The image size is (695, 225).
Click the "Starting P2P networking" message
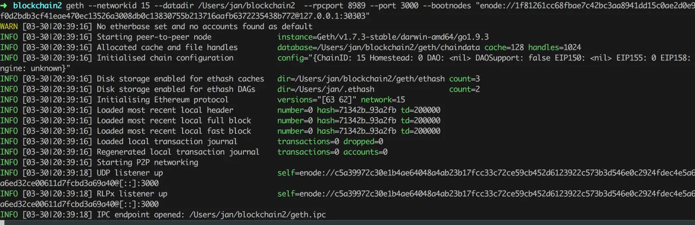147,162
